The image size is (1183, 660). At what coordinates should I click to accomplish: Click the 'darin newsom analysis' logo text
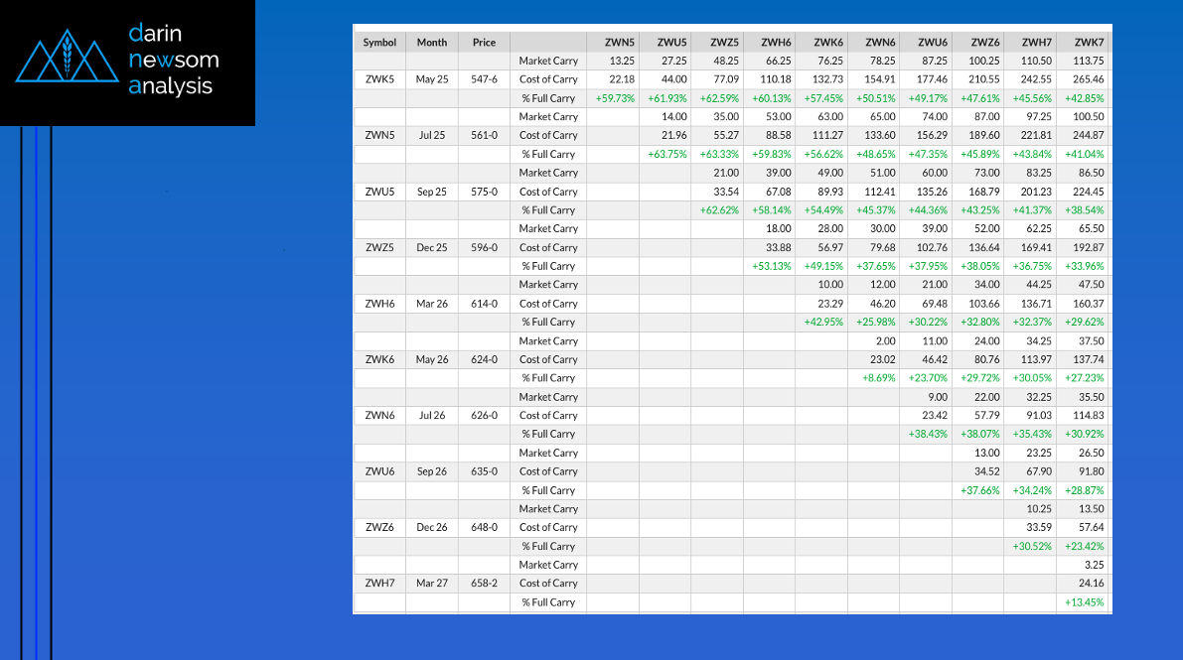coord(173,60)
